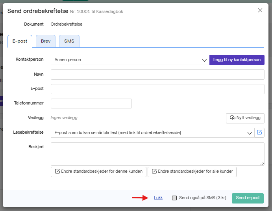272x211 pixels.
Task: Open the Kontaktperson dropdown
Action: (130, 60)
